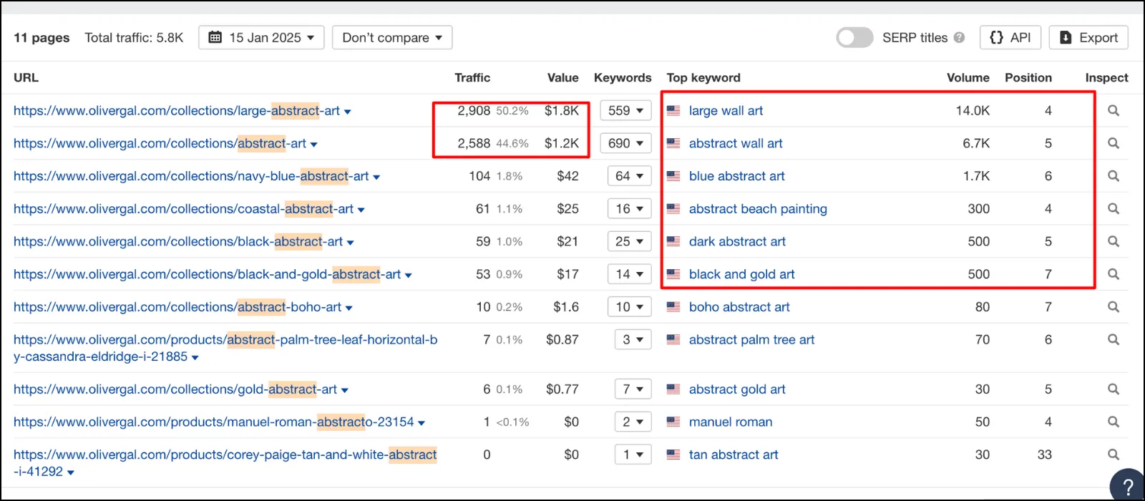Screen dimensions: 1145x501
Task: Inspect the manuel roman row
Action: 1114,422
